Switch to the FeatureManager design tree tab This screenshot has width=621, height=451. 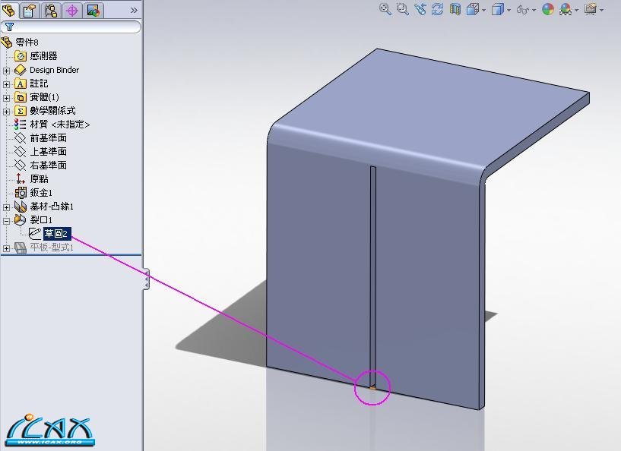(10, 11)
